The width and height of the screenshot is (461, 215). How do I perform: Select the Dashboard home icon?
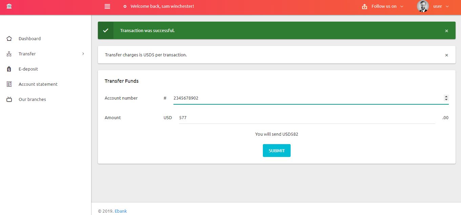click(9, 38)
